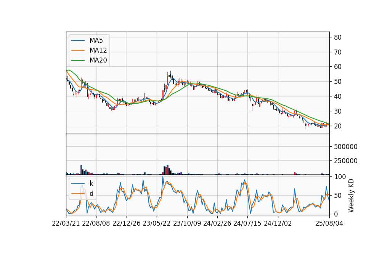Click the k legend label
Viewport: 366px width, 263px height.
91,183
